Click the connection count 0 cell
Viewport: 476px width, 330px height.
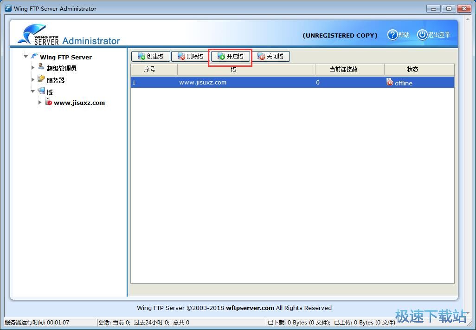(317, 82)
